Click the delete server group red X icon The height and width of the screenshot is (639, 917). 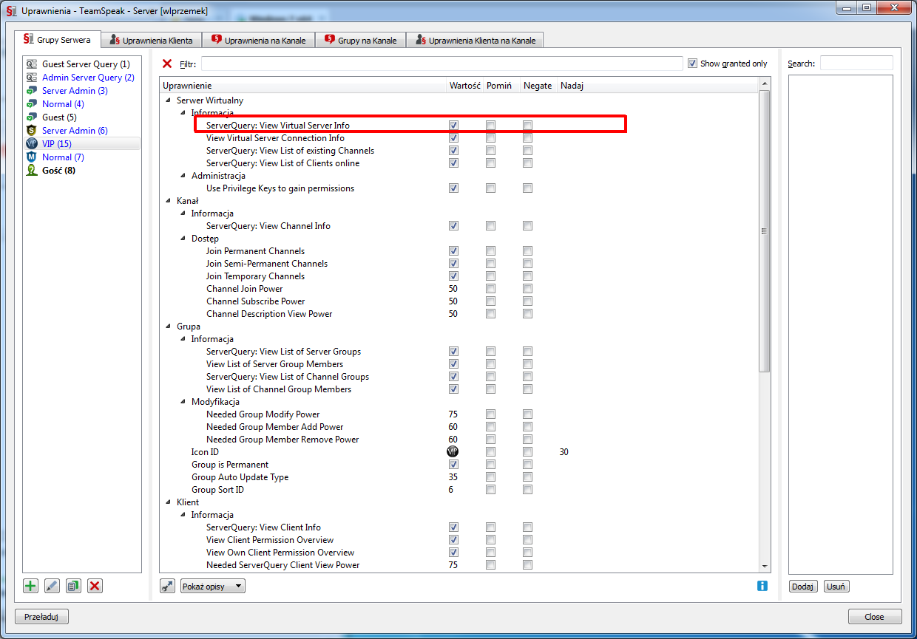tap(95, 586)
